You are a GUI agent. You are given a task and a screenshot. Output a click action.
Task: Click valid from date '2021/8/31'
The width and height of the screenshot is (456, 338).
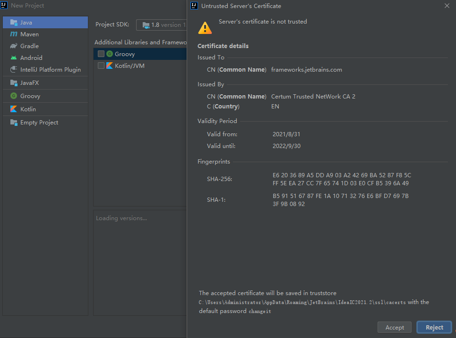pos(286,134)
